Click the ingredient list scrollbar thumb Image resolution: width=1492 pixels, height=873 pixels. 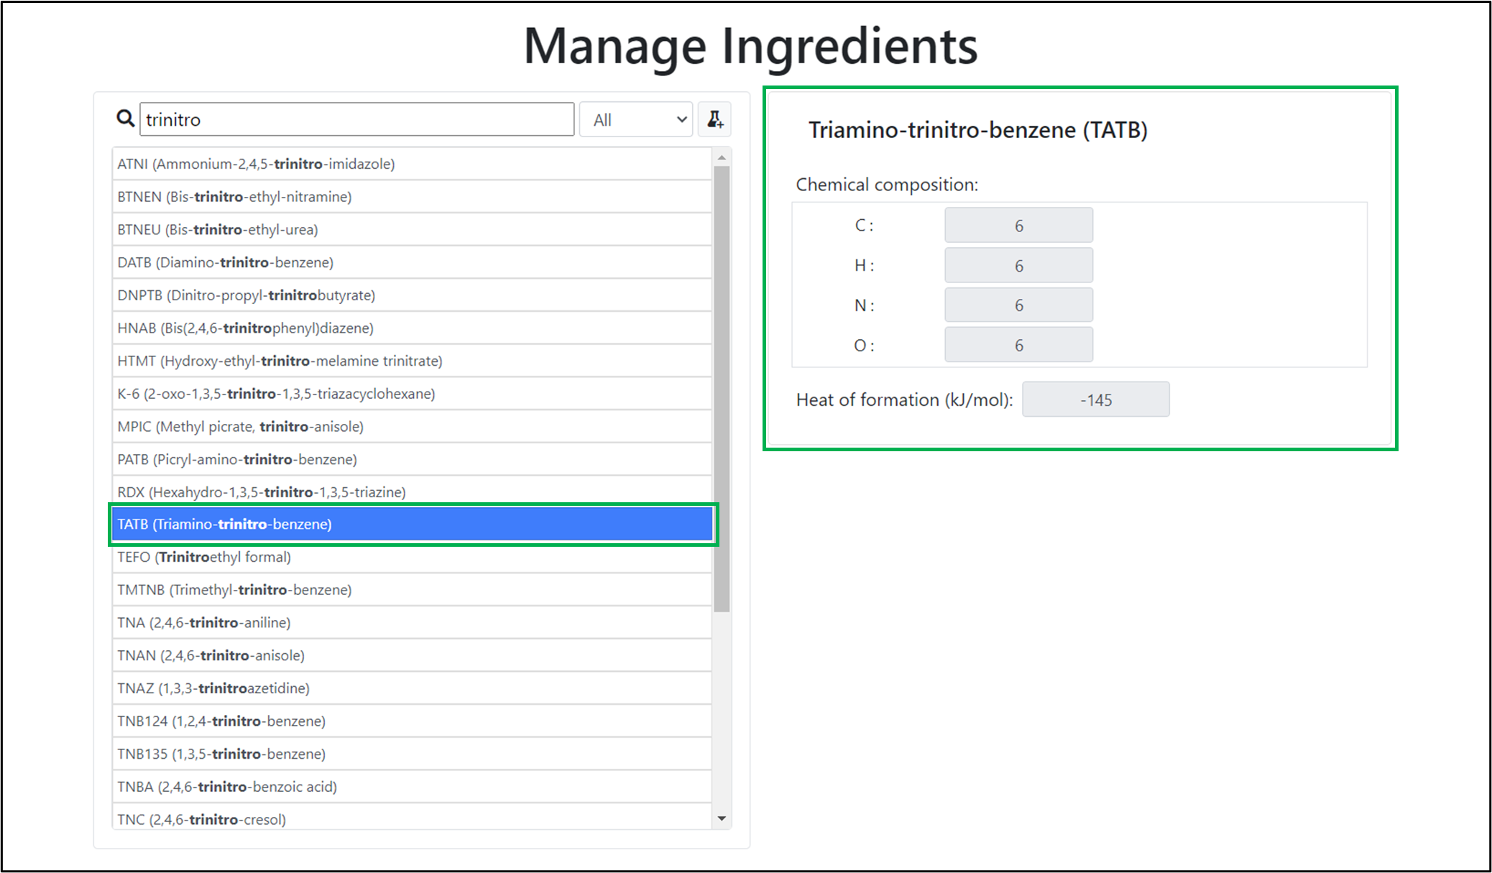tap(722, 388)
